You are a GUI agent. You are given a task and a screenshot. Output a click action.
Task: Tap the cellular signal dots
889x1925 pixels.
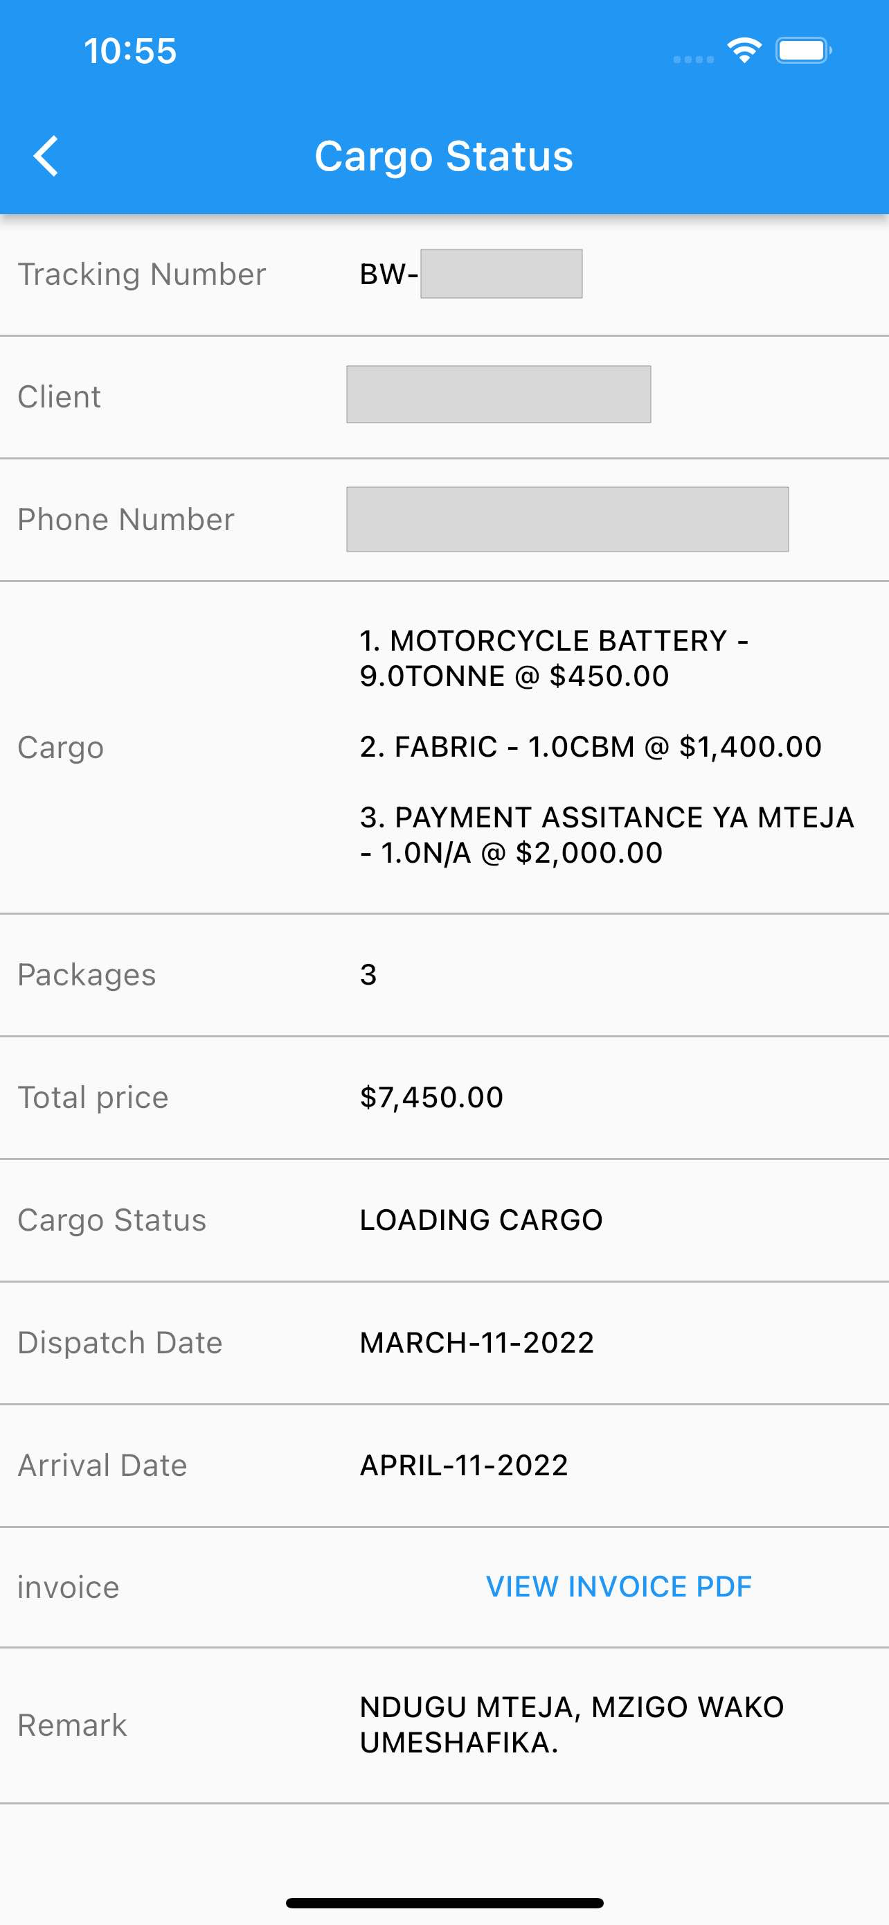(x=694, y=59)
